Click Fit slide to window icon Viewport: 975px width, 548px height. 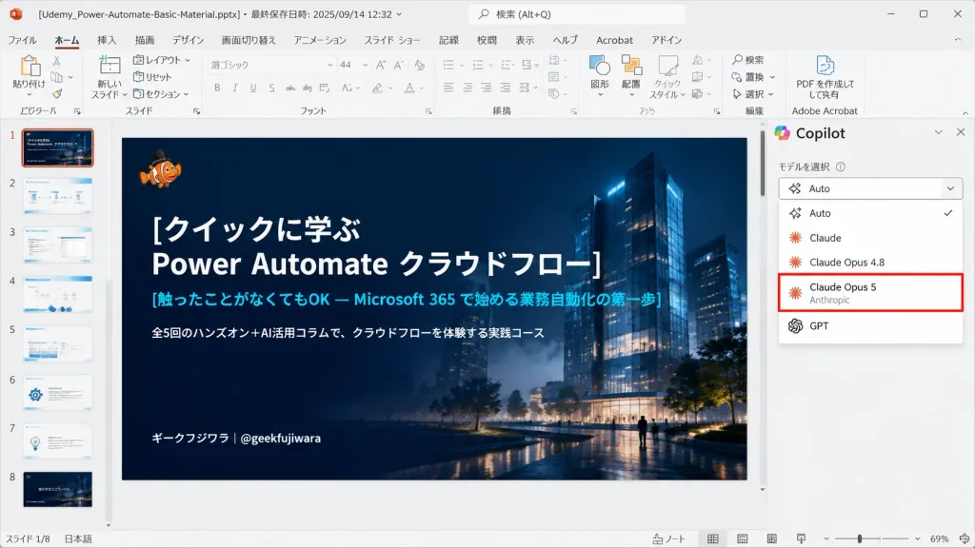[965, 538]
